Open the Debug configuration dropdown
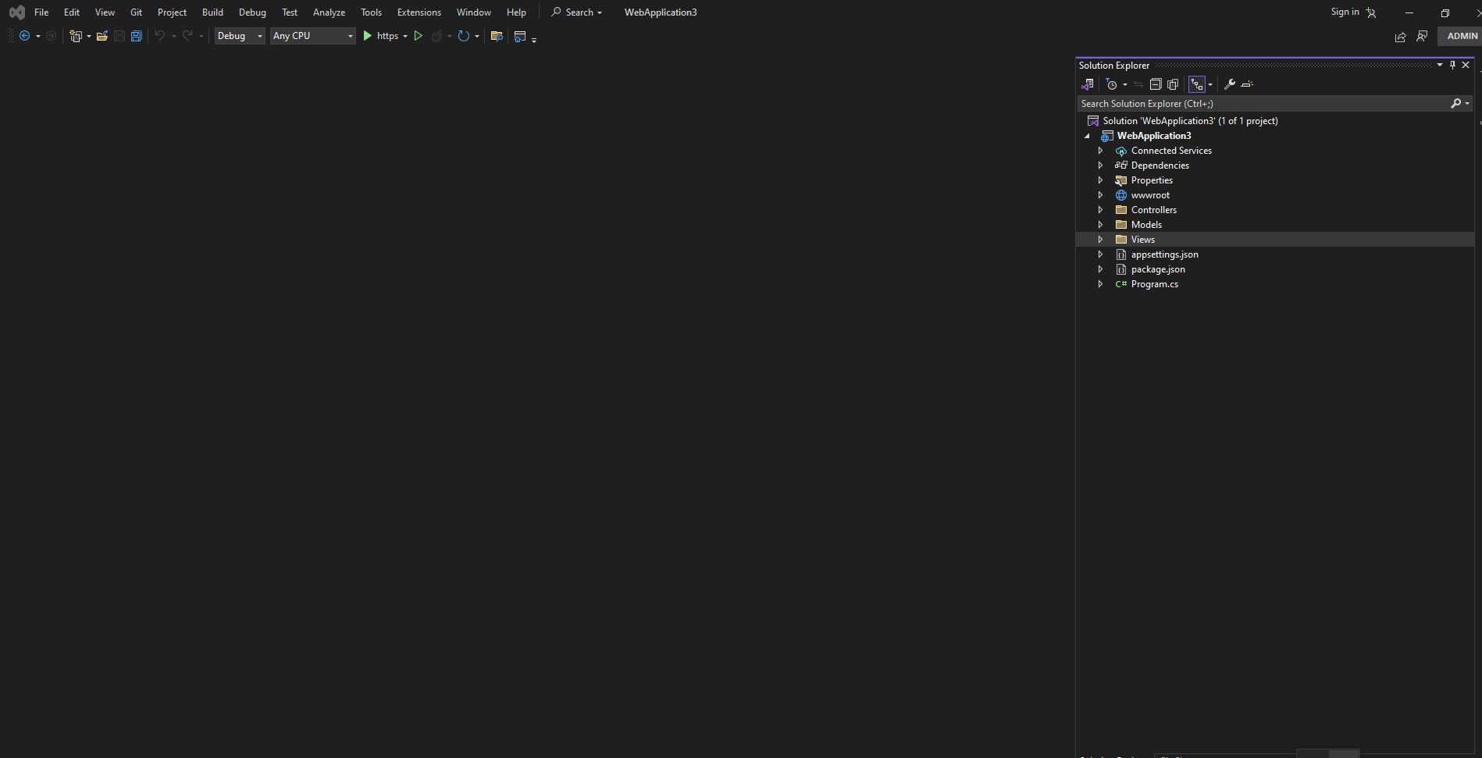1482x758 pixels. click(x=240, y=36)
